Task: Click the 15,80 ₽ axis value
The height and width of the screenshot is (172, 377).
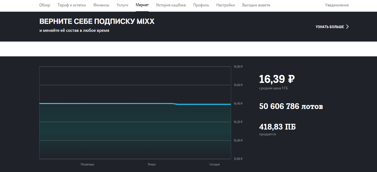Action: pyautogui.click(x=238, y=159)
